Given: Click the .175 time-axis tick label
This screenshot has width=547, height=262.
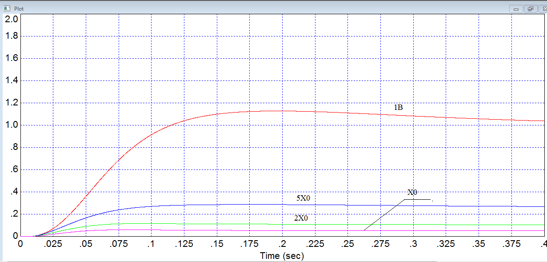Looking at the screenshot, I should coord(249,244).
